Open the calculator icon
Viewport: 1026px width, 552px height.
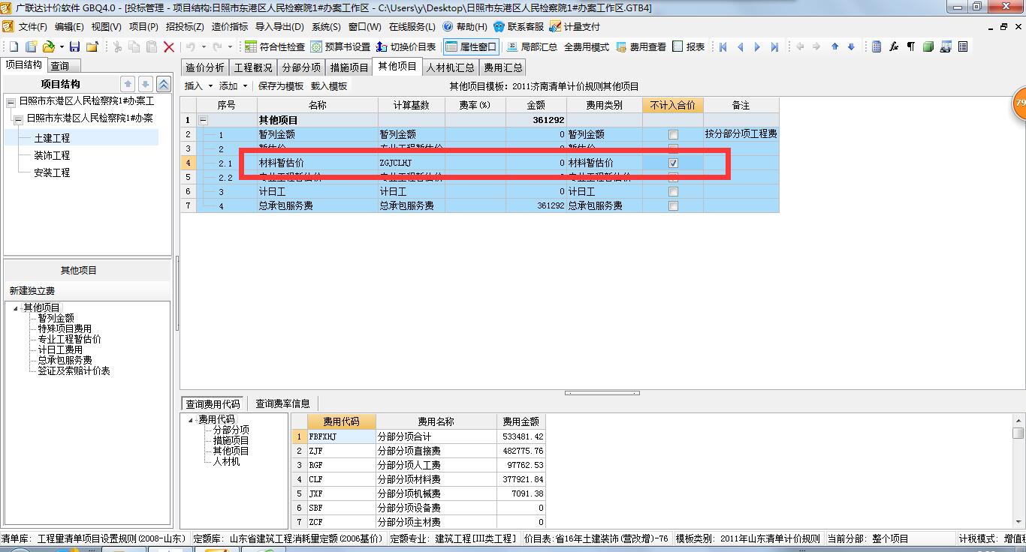pos(877,46)
